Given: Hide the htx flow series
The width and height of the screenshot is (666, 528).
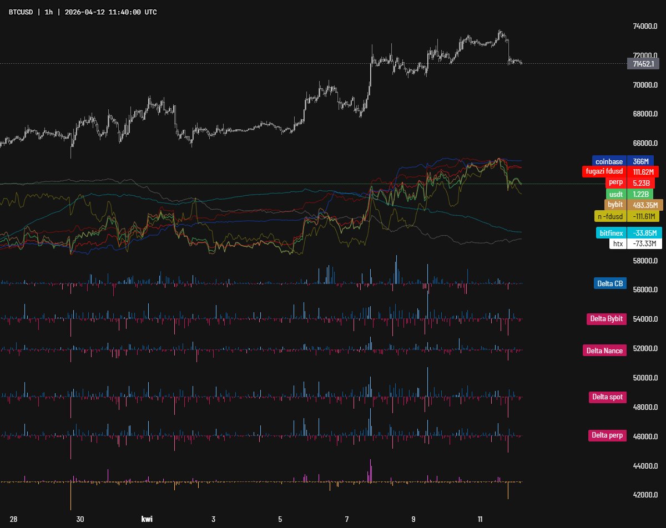Looking at the screenshot, I should click(x=617, y=243).
